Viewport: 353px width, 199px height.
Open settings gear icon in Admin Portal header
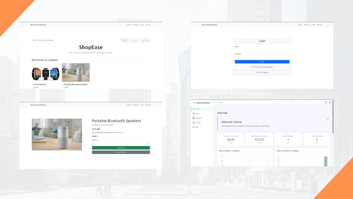click(325, 102)
